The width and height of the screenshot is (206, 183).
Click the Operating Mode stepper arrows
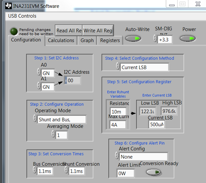tap(35, 118)
